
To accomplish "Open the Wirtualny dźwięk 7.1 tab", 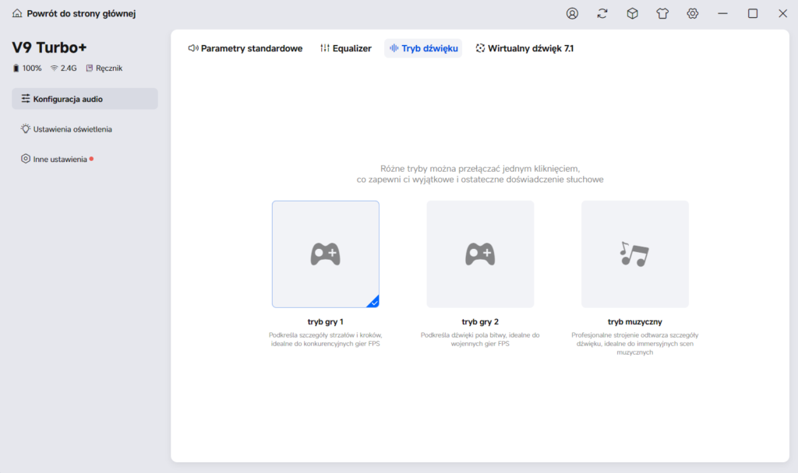I will tap(524, 48).
